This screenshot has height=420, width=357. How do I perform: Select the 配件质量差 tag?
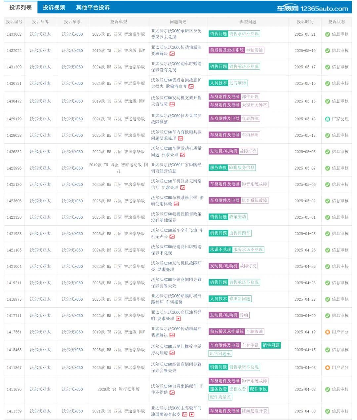point(220,397)
